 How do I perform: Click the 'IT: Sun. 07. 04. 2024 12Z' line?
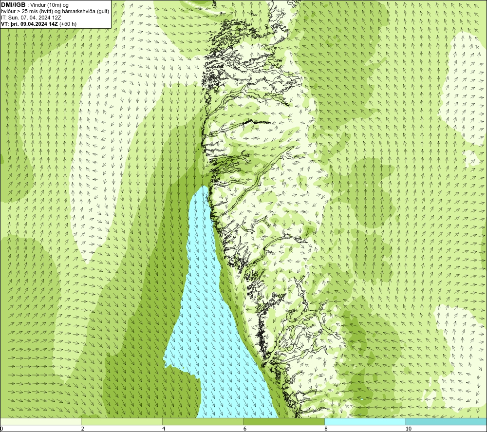31,18
